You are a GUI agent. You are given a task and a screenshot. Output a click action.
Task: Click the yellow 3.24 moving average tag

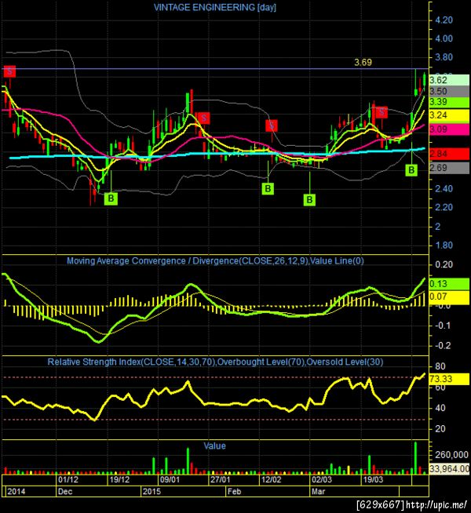coord(449,115)
